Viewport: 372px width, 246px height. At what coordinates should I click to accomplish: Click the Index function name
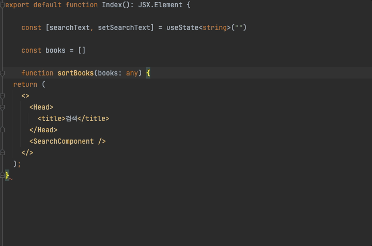[112, 5]
